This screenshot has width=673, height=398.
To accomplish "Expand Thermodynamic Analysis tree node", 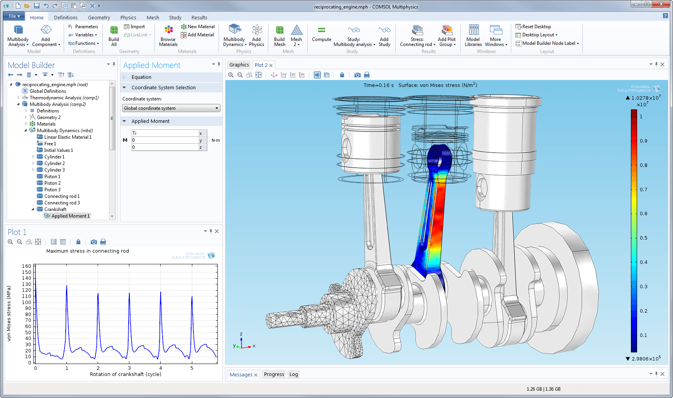I will tap(19, 98).
